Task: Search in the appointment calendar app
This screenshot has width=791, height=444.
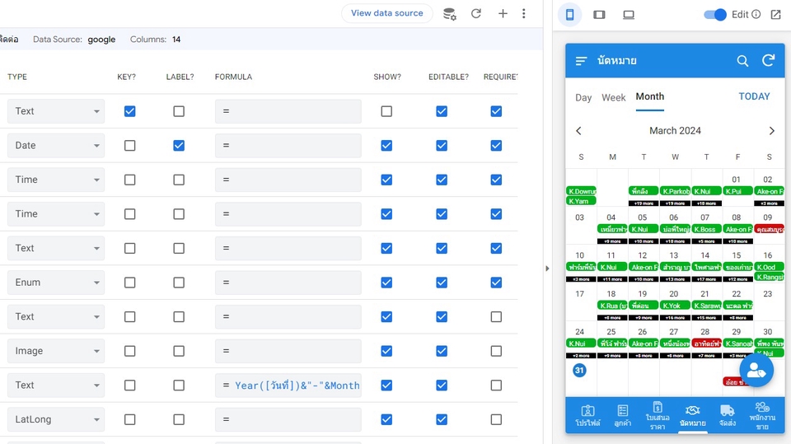Action: point(742,61)
